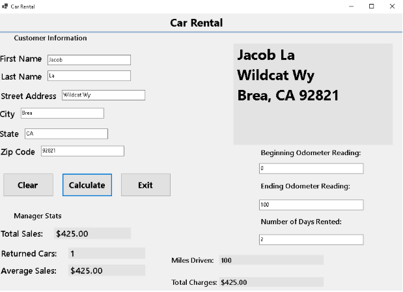Click the City field showing Brea
This screenshot has width=403, height=292.
coord(62,113)
